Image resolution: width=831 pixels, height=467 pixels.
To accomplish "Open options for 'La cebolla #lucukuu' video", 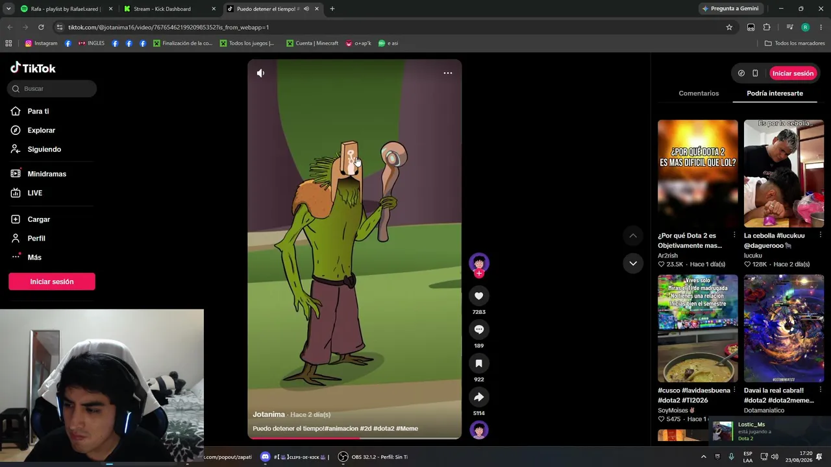I will [x=820, y=235].
